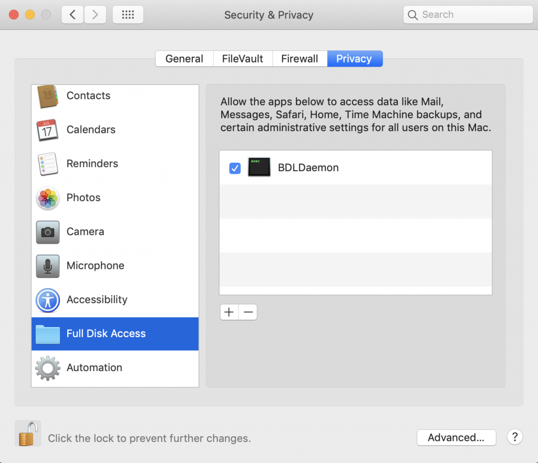
Task: Click the Reminders list icon
Action: pyautogui.click(x=48, y=164)
